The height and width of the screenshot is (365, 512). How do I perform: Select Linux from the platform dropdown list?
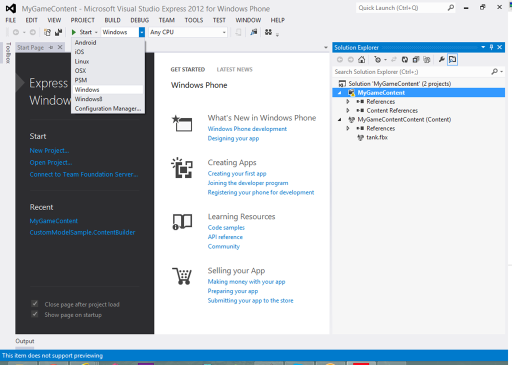(x=108, y=61)
